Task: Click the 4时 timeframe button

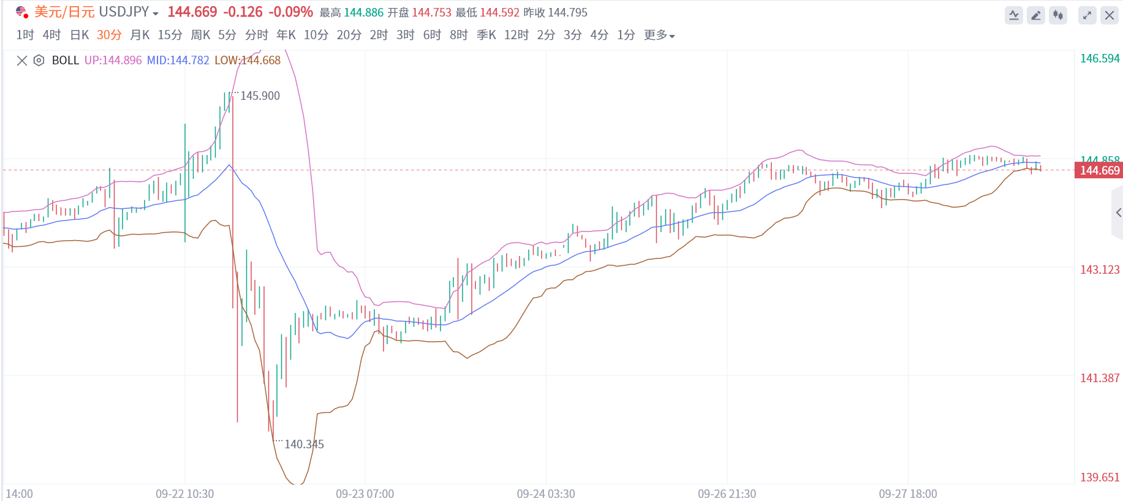Action: pos(51,35)
